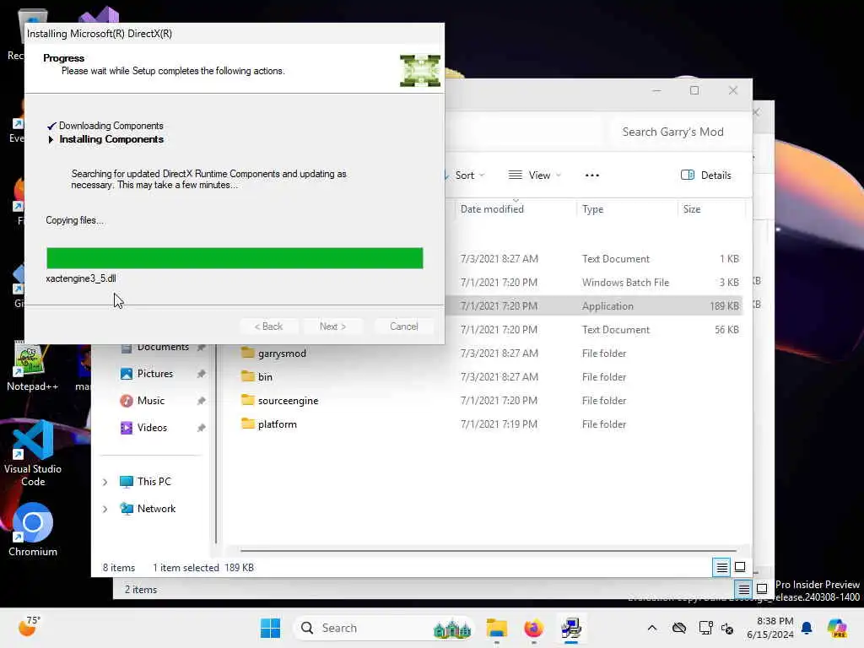864x648 pixels.
Task: Select the sourceengine folder
Action: 288,401
